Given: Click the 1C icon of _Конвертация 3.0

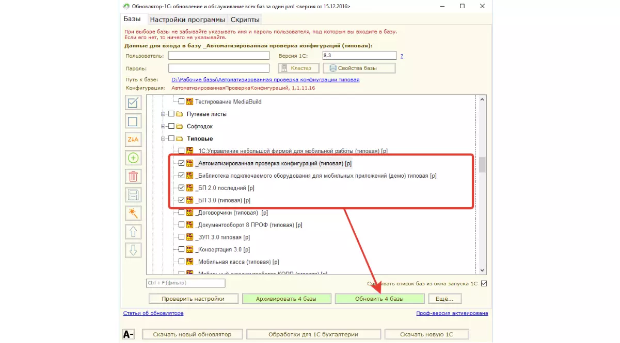Looking at the screenshot, I should pyautogui.click(x=189, y=250).
